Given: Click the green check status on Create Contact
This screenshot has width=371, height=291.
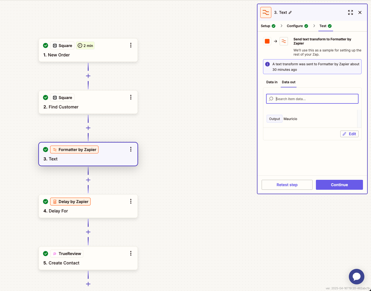Looking at the screenshot, I should 46,254.
